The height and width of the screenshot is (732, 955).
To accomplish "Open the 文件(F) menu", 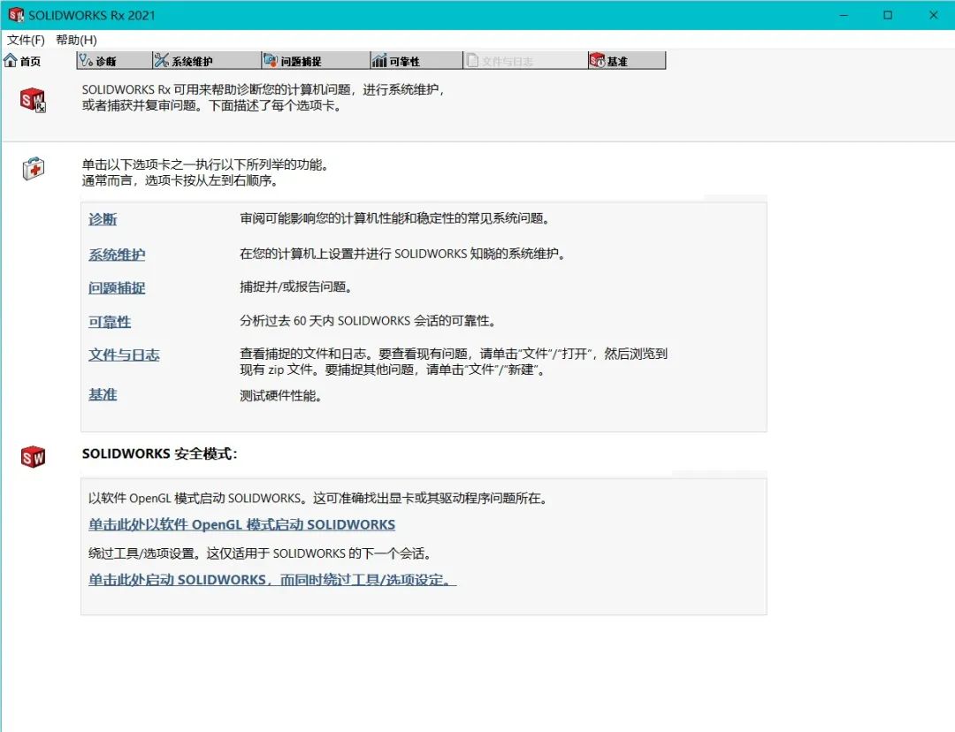I will click(x=26, y=40).
